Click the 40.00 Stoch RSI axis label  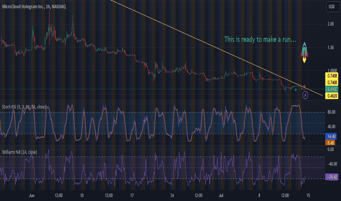pyautogui.click(x=331, y=127)
